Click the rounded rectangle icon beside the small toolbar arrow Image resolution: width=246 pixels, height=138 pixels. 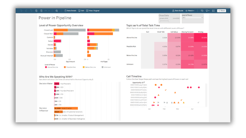point(46,11)
